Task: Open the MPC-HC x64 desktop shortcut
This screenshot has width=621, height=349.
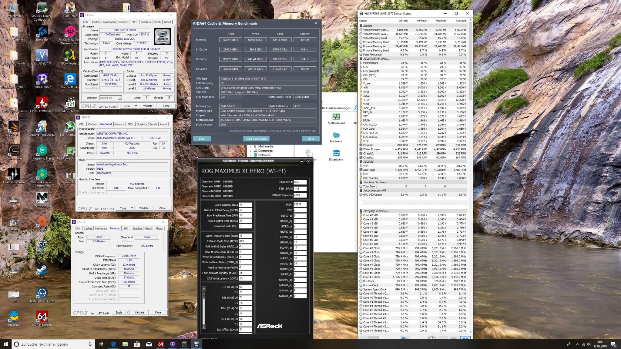Action: (x=70, y=105)
